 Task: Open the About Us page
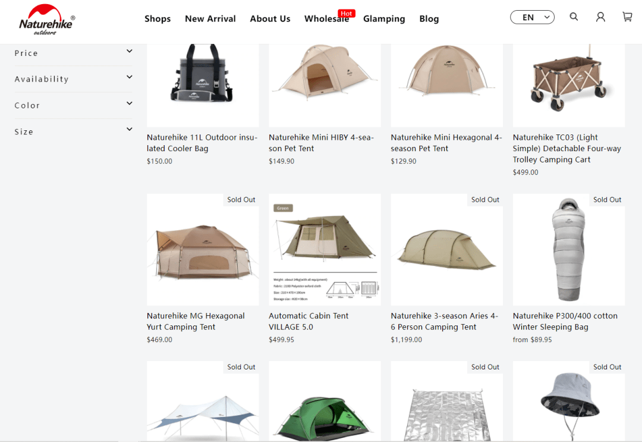pos(270,18)
